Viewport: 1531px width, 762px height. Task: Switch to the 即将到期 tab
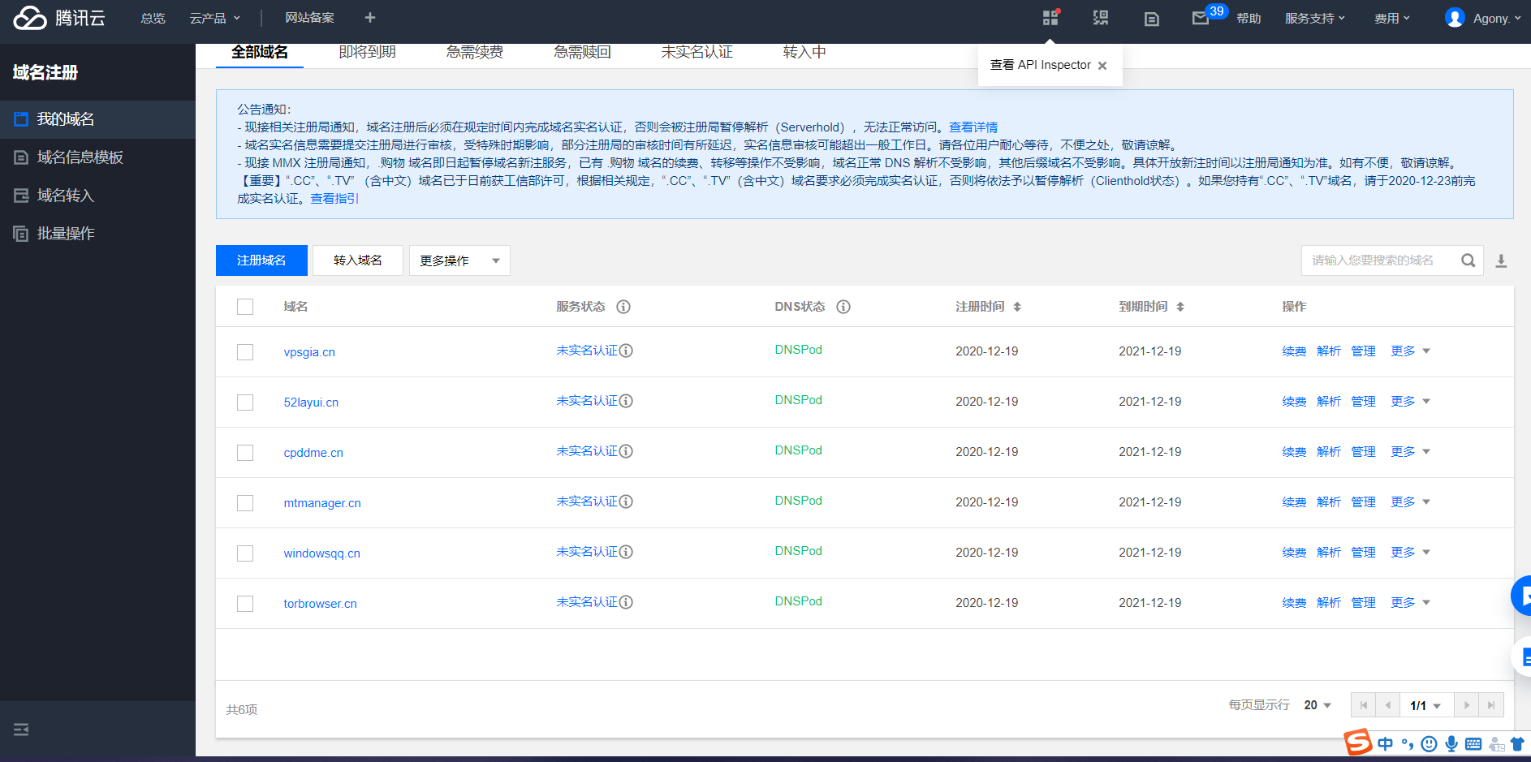click(367, 52)
